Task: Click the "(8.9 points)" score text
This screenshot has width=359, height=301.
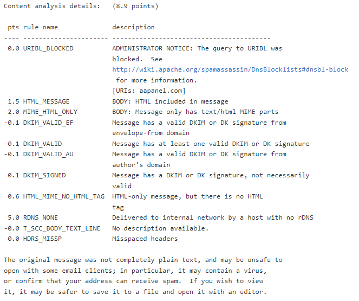Action: click(135, 6)
